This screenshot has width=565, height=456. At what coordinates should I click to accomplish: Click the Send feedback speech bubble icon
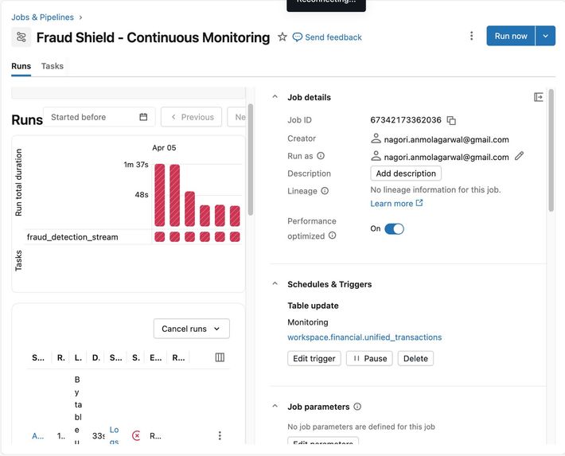pyautogui.click(x=297, y=37)
